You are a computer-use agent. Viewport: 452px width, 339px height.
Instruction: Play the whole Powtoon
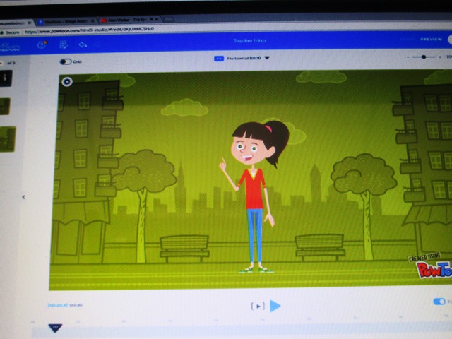coord(275,306)
